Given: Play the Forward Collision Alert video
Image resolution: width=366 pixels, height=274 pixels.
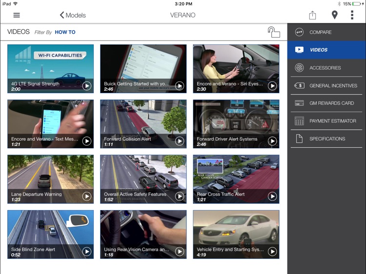Looking at the screenshot, I should (179, 141).
